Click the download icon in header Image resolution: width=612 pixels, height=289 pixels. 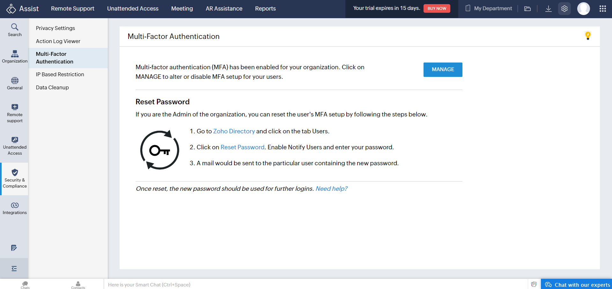click(x=548, y=9)
